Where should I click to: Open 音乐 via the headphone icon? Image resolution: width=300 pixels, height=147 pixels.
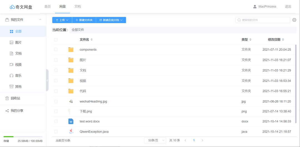pos(11,75)
